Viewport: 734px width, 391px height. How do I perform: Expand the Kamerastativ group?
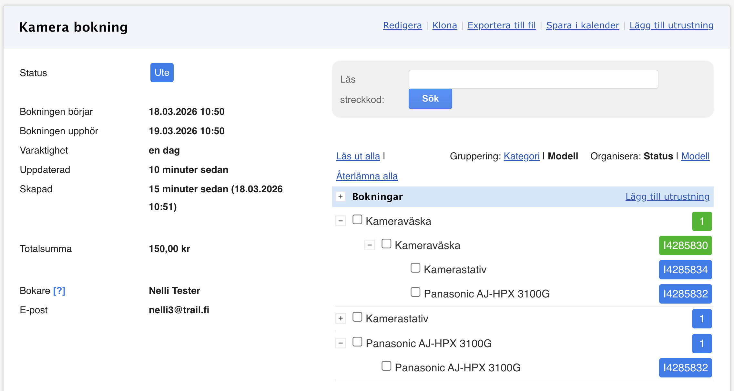tap(341, 318)
